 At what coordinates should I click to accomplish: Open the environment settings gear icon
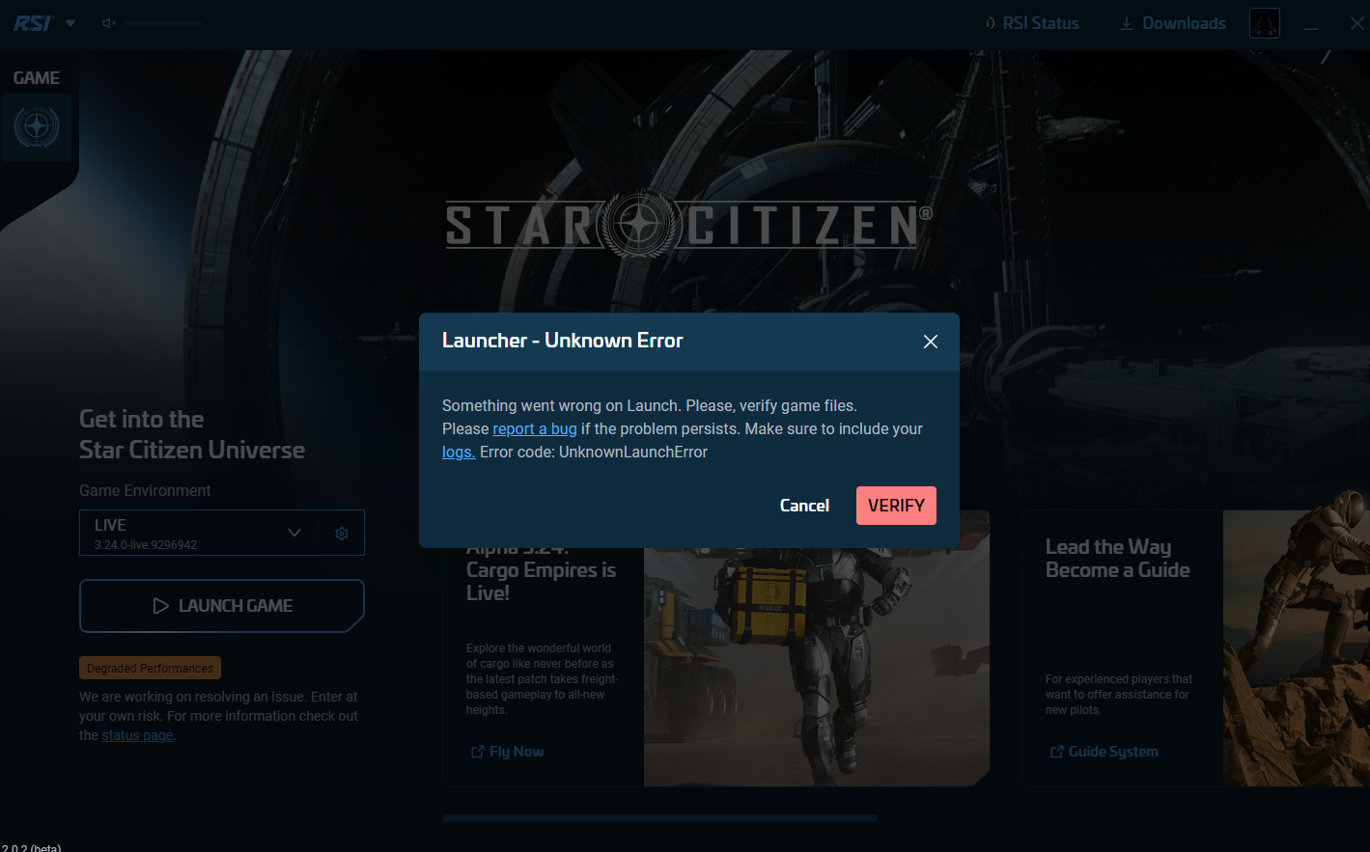tap(341, 532)
